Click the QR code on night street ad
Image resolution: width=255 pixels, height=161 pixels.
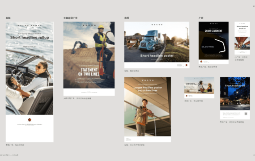246,114
